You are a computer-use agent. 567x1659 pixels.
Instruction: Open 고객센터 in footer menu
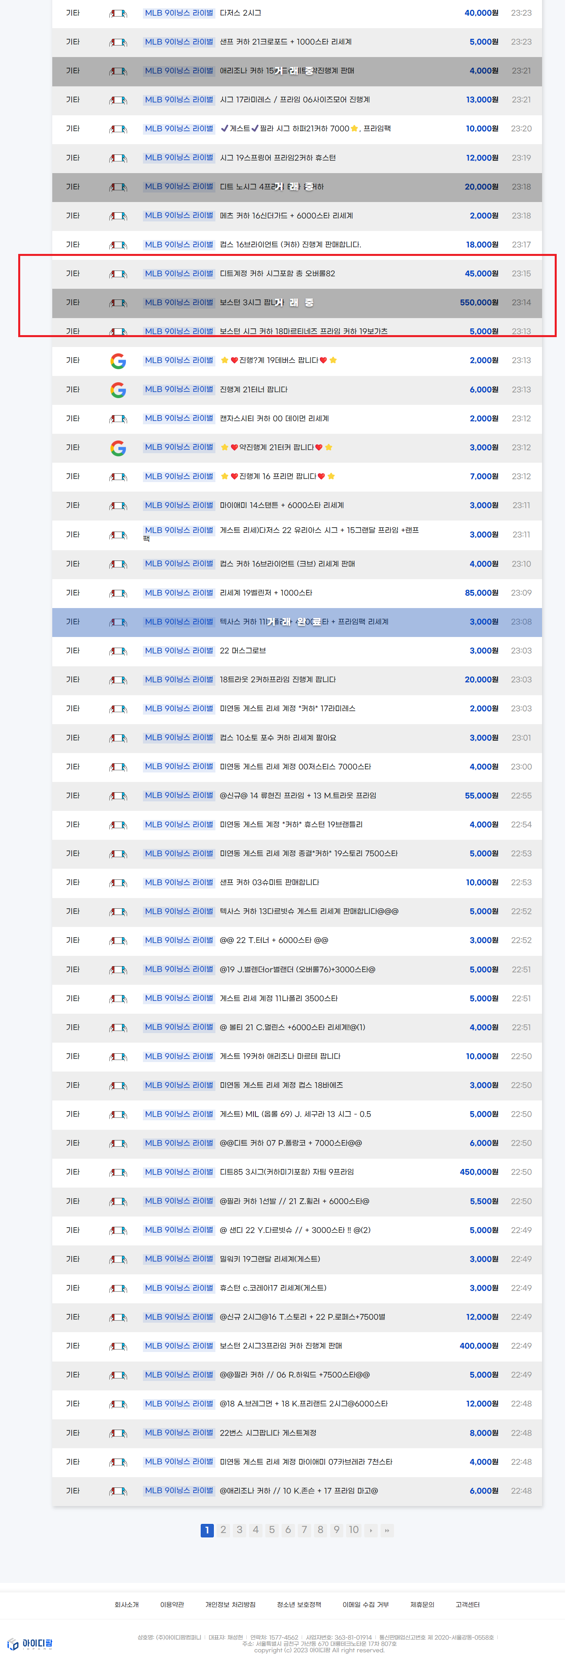(x=467, y=1605)
